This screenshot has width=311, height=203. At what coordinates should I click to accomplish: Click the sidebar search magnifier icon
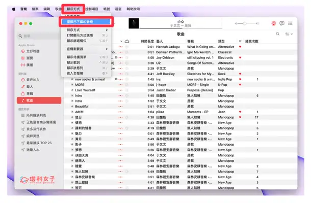click(20, 36)
